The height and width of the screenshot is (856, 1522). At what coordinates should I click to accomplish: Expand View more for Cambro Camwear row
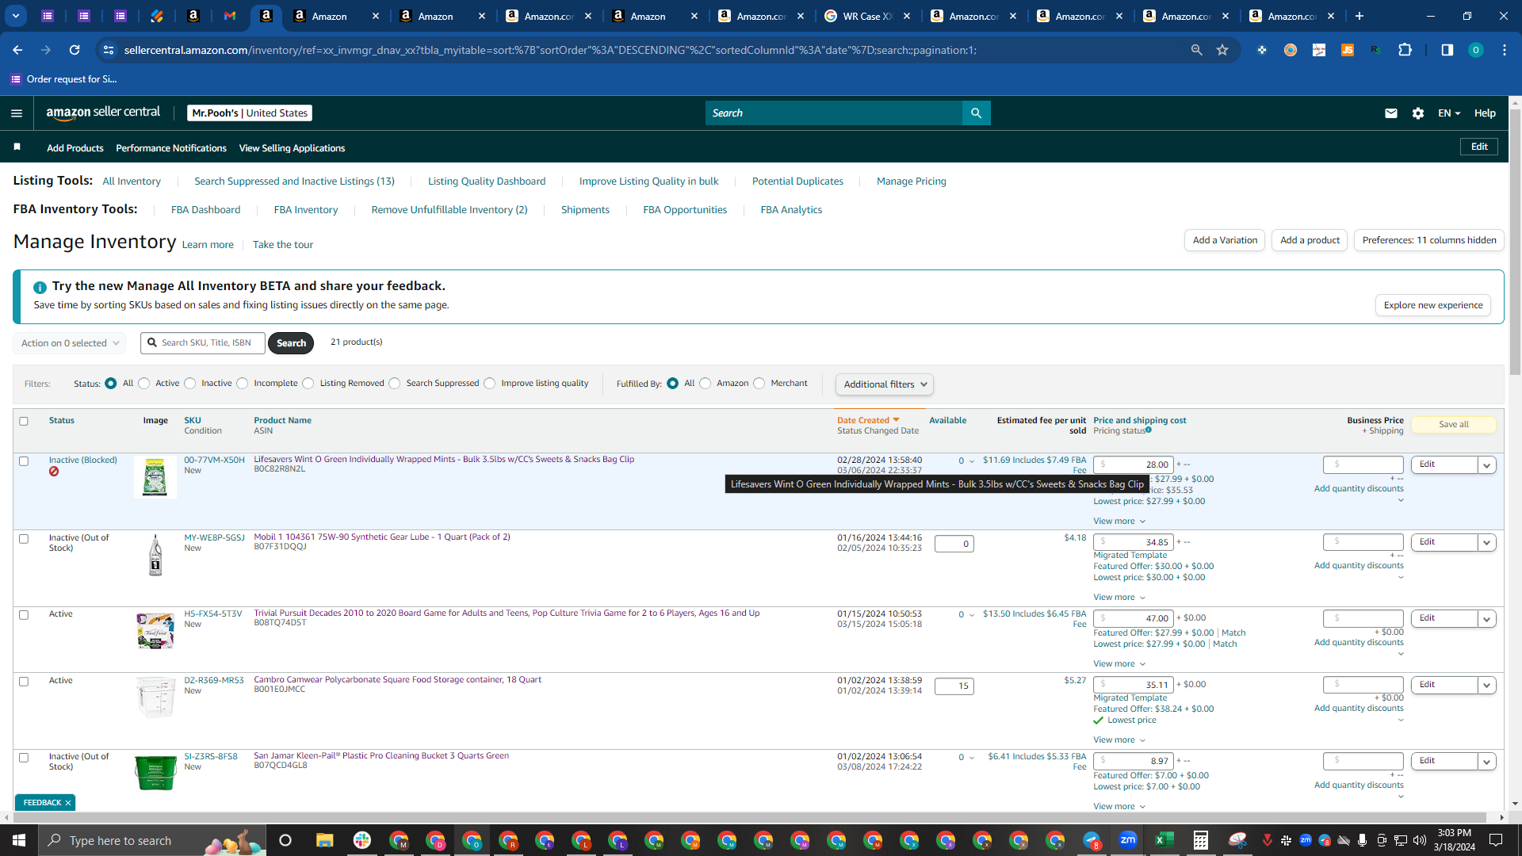pos(1119,739)
